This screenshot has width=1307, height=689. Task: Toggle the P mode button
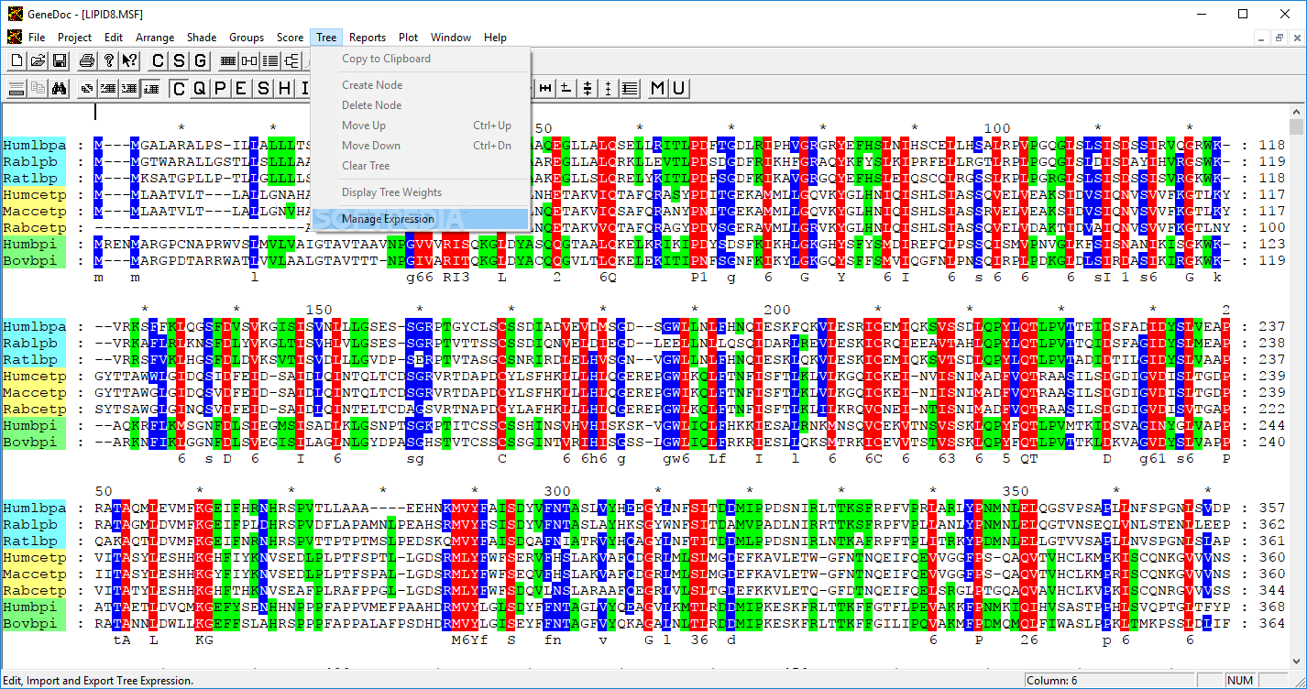[221, 88]
